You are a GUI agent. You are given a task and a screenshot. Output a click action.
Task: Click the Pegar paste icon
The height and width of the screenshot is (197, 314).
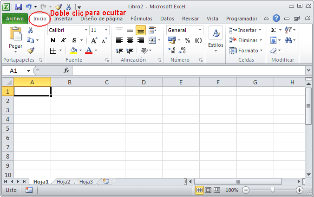click(x=16, y=34)
